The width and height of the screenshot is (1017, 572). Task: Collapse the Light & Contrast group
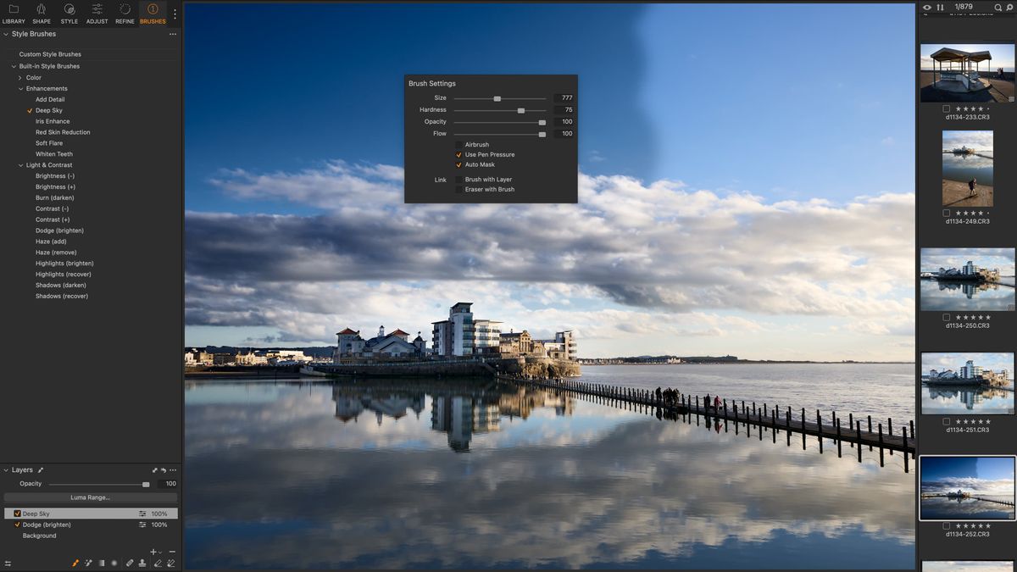(x=20, y=164)
